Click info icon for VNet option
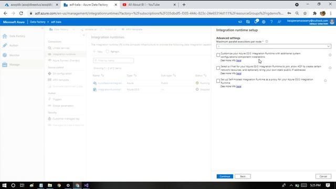Image resolution: width=336 pixels, height=189 pixels. tap(330, 68)
